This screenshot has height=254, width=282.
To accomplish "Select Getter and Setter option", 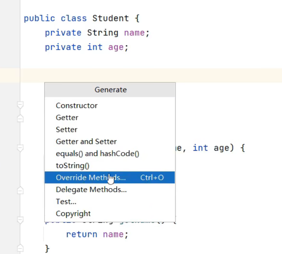I will [110, 142].
